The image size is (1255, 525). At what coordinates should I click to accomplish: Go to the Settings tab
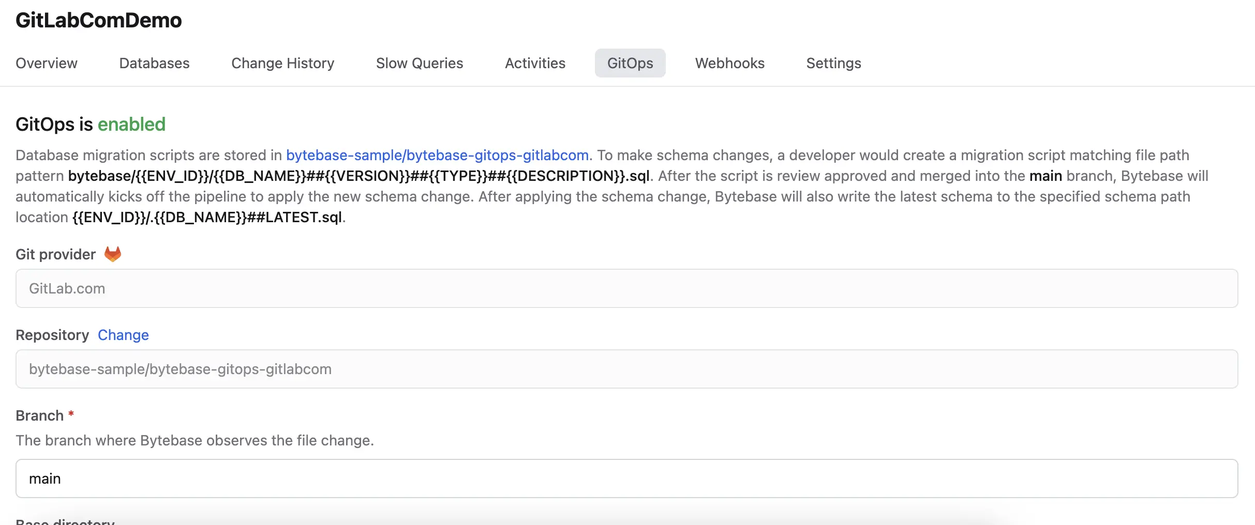(833, 63)
